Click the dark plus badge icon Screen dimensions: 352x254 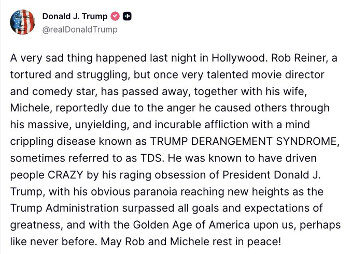pos(127,16)
